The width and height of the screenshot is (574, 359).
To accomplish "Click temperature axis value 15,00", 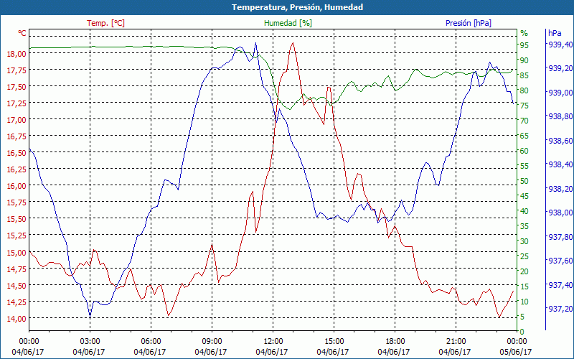I will (x=17, y=252).
